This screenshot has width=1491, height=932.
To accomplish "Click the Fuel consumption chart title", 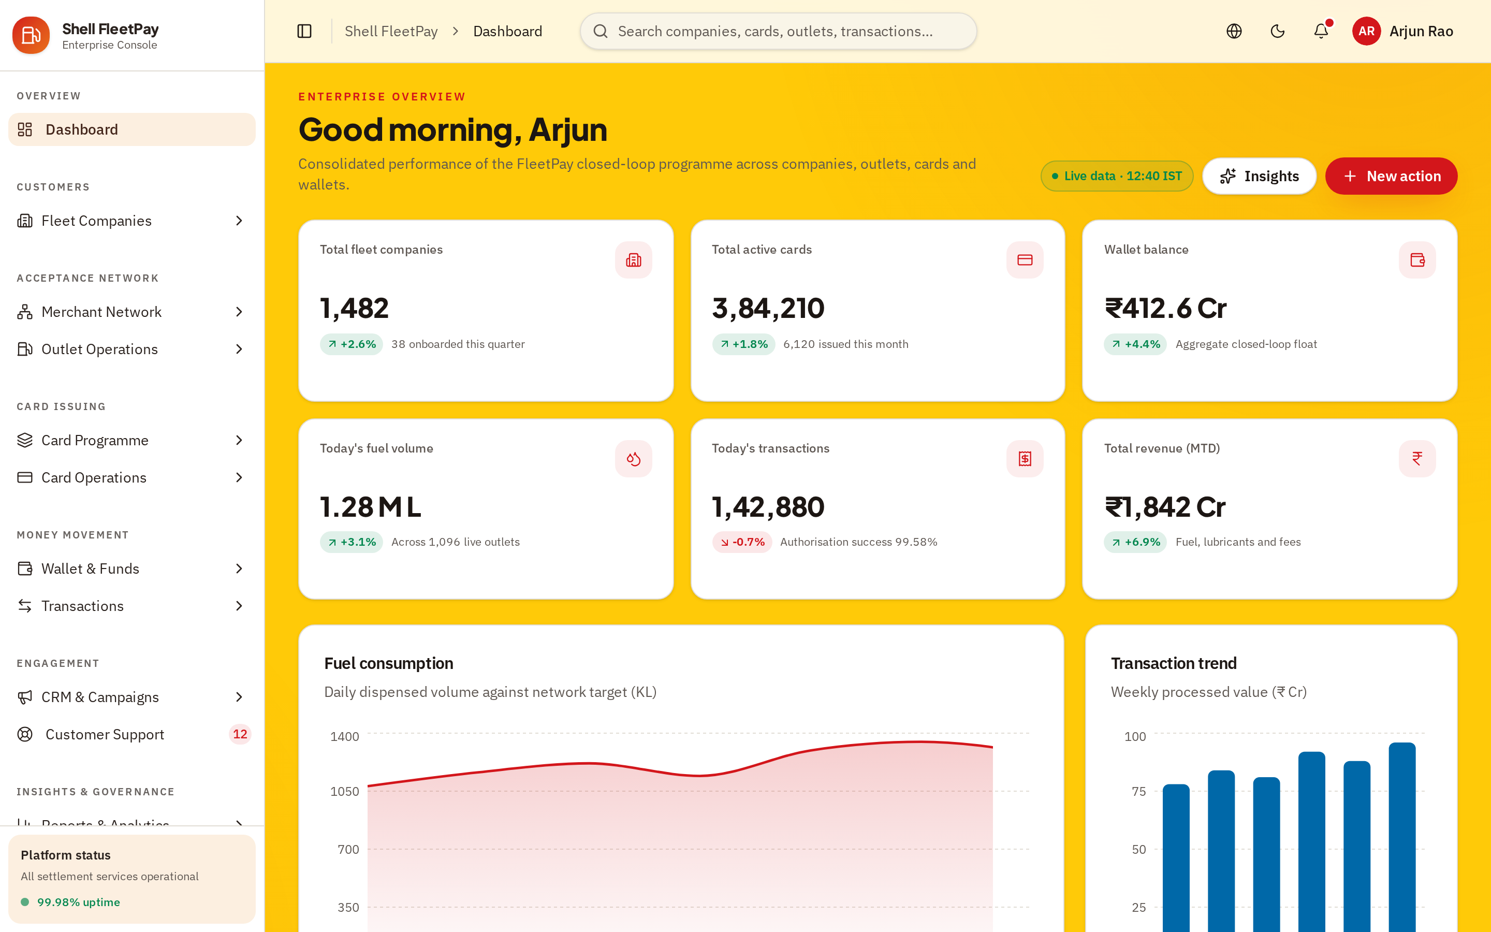I will [x=389, y=663].
